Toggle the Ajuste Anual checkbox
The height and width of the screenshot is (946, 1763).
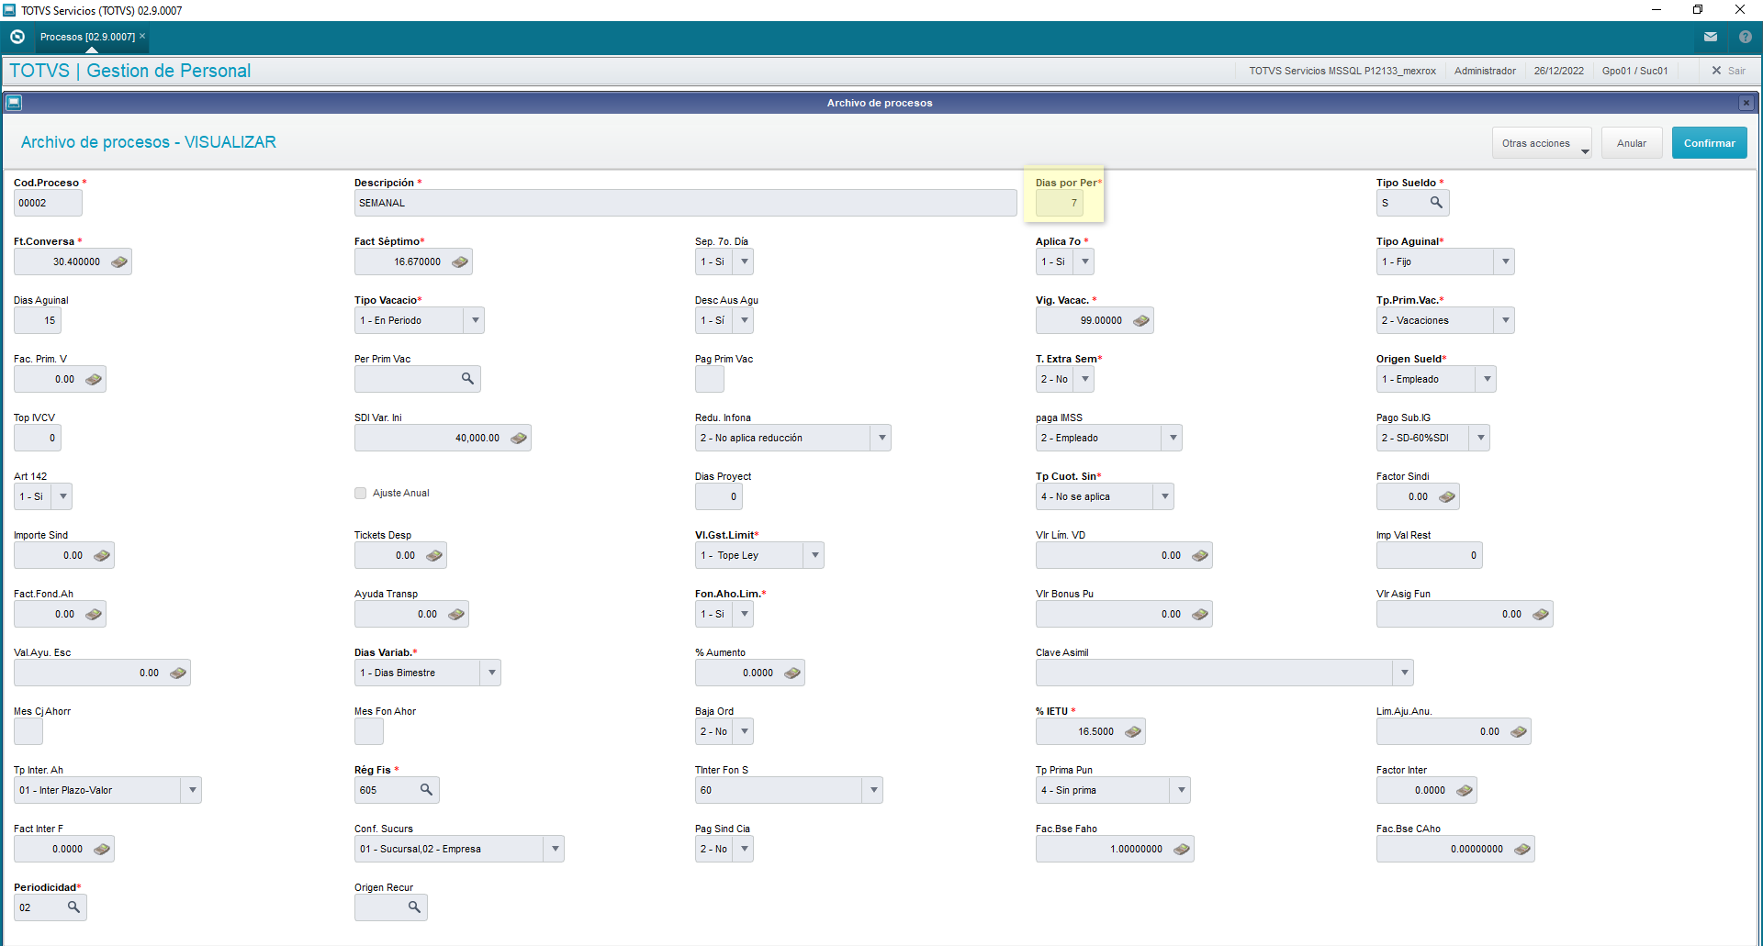coord(361,494)
